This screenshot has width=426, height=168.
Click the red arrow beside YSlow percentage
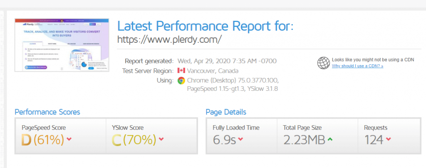pyautogui.click(x=161, y=139)
